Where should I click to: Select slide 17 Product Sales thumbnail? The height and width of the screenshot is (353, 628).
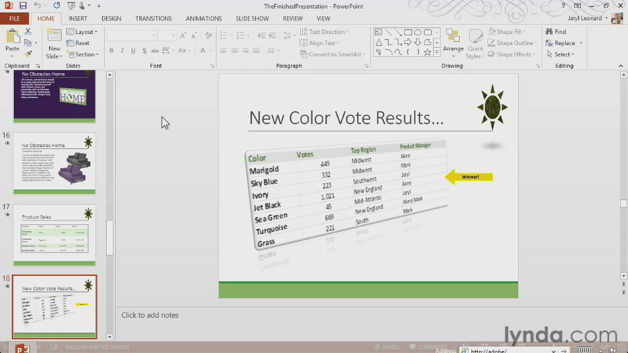54,235
